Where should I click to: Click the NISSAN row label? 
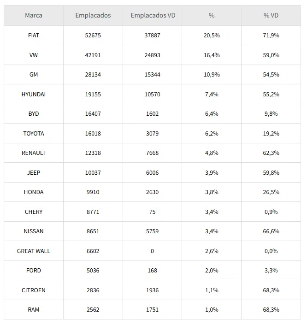click(34, 231)
